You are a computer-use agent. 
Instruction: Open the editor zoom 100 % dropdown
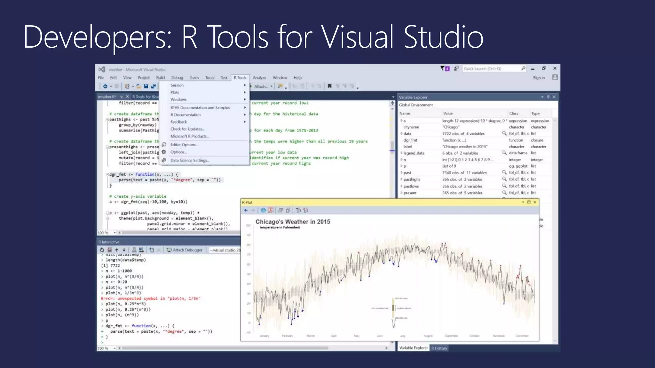click(115, 233)
